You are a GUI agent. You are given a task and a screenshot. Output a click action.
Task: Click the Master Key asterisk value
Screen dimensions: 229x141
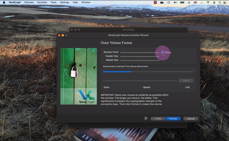tap(140, 60)
